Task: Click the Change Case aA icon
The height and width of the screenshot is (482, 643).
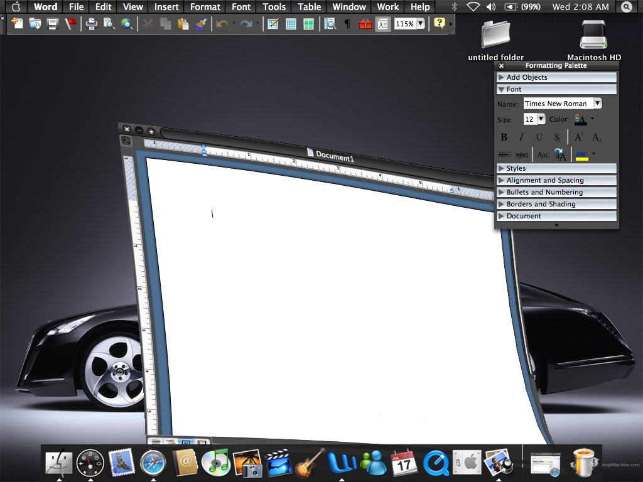Action: (x=560, y=154)
